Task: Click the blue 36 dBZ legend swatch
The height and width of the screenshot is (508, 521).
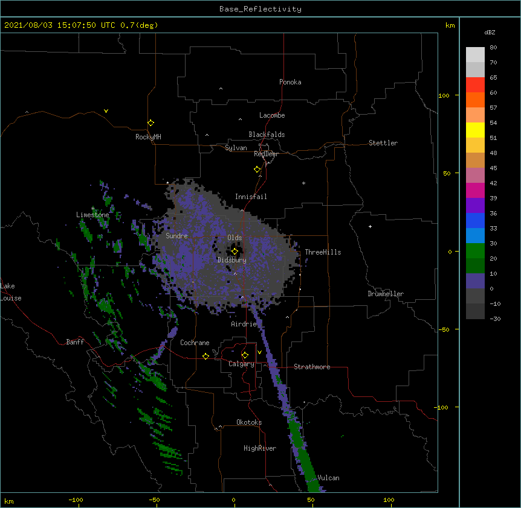Action: click(475, 220)
